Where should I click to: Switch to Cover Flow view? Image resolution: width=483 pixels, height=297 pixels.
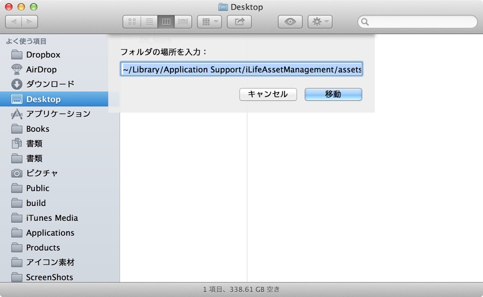click(x=183, y=22)
